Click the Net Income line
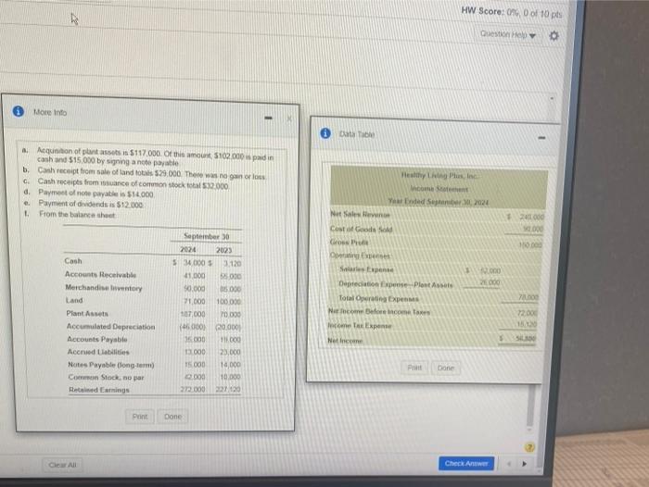The image size is (649, 487). [345, 341]
